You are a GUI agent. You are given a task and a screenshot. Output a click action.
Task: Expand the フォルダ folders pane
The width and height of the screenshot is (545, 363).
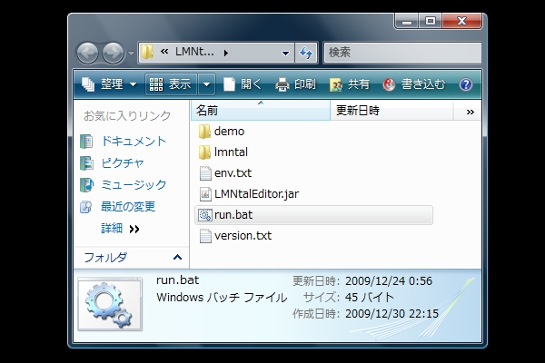click(x=175, y=257)
